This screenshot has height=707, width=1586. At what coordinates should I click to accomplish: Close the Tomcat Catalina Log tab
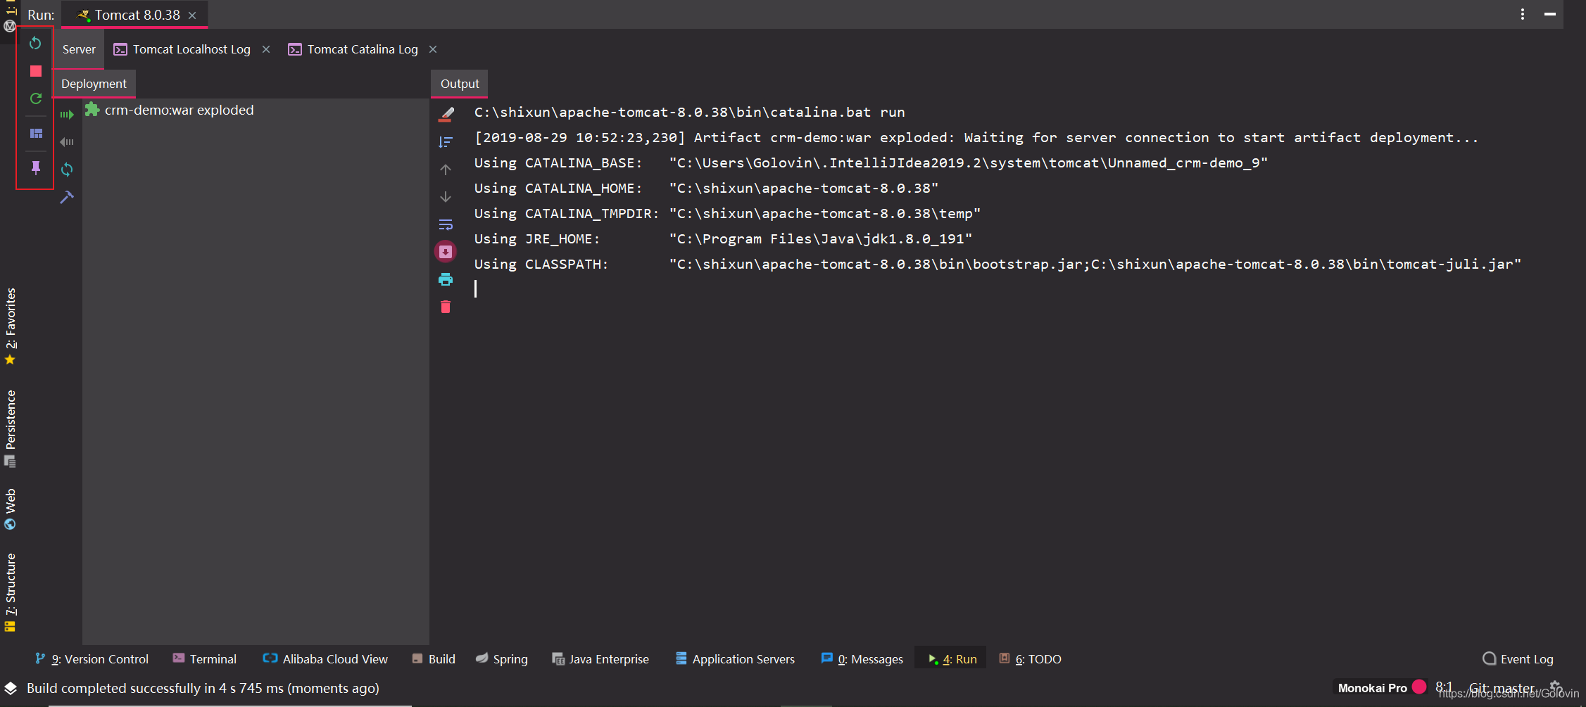click(433, 49)
